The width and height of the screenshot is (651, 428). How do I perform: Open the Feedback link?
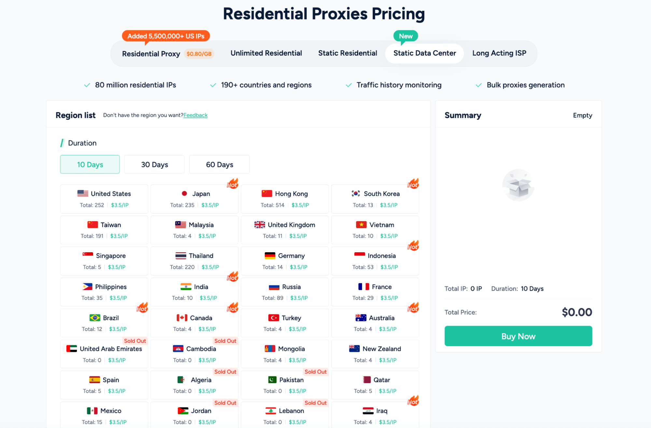pos(195,115)
